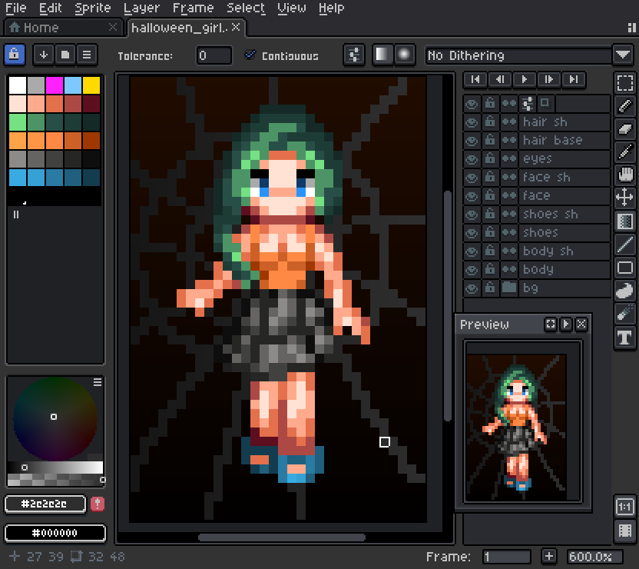Image resolution: width=639 pixels, height=569 pixels.
Task: Open the Layer menu
Action: point(142,8)
